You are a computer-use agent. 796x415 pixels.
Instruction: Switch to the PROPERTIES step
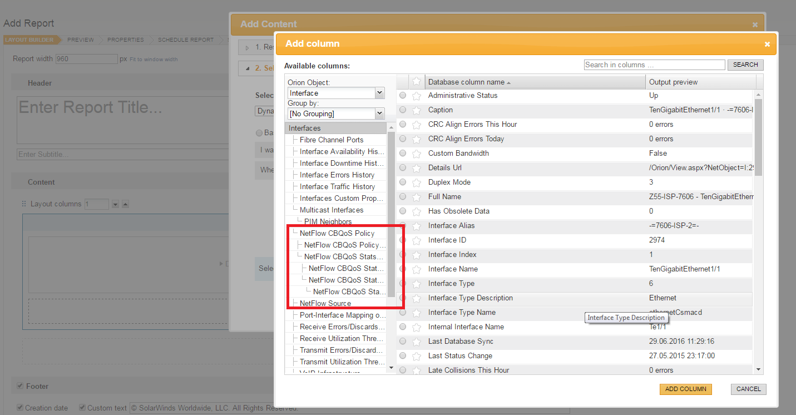point(126,40)
